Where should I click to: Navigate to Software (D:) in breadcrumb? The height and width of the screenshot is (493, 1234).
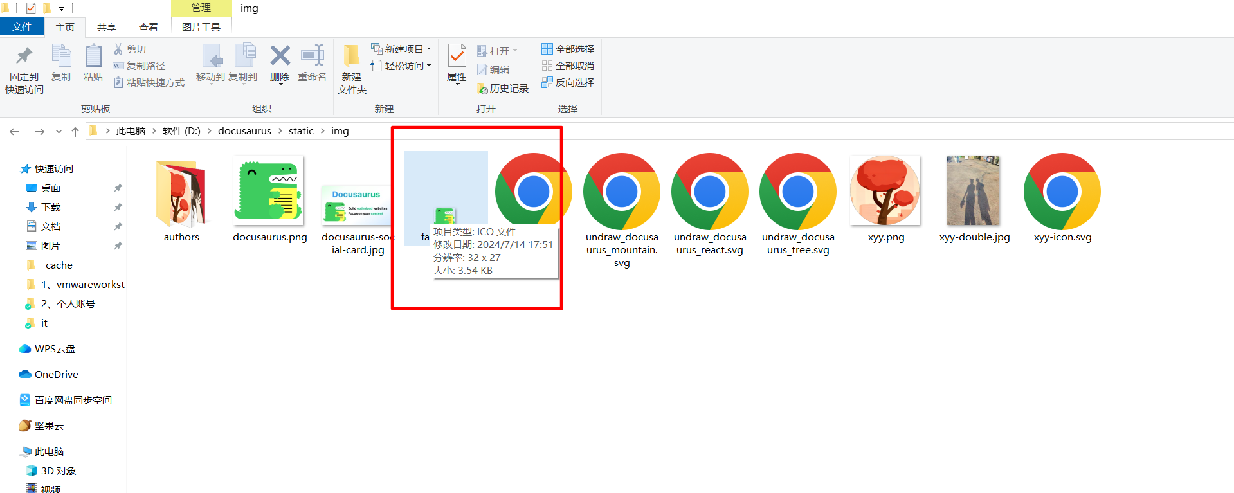[x=181, y=131]
